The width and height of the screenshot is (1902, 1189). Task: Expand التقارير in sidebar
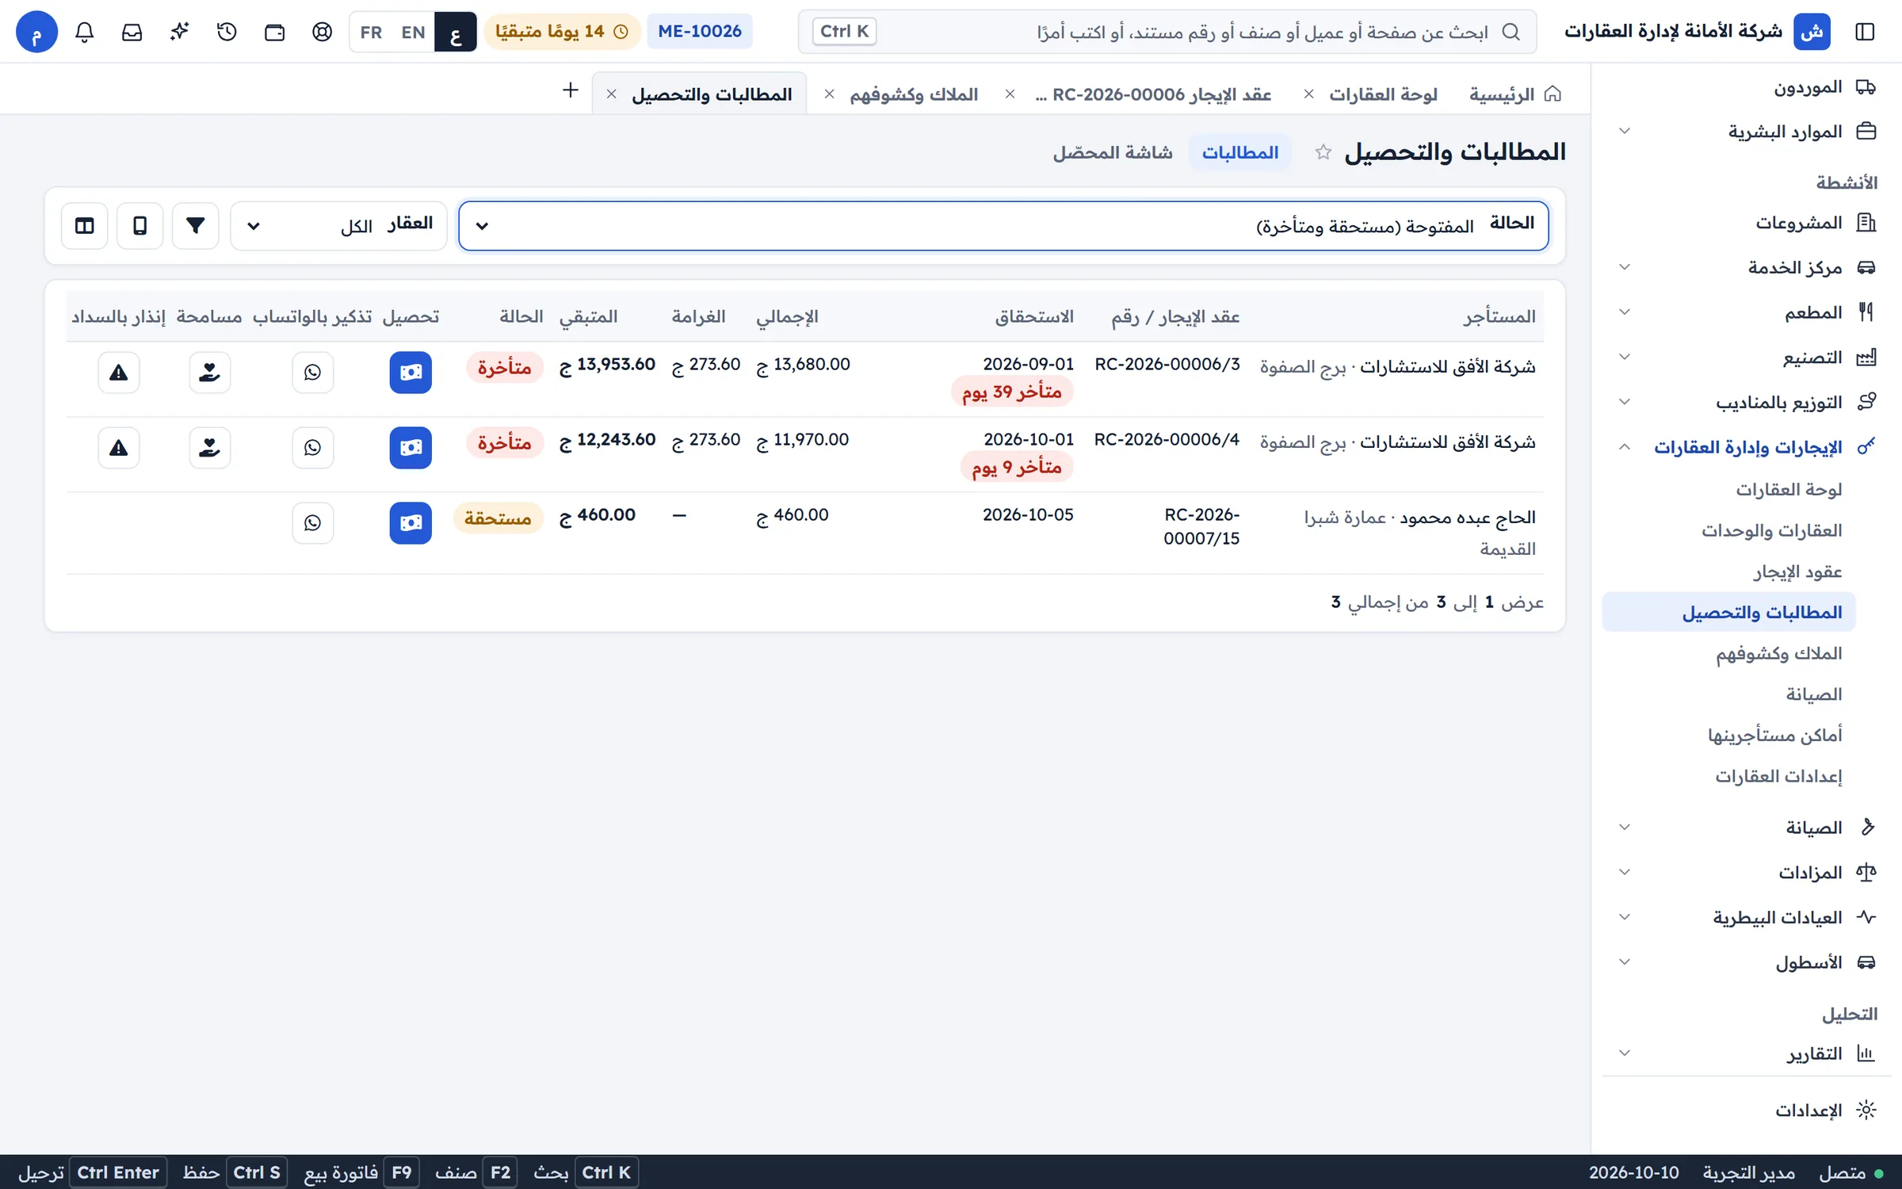click(x=1746, y=1053)
